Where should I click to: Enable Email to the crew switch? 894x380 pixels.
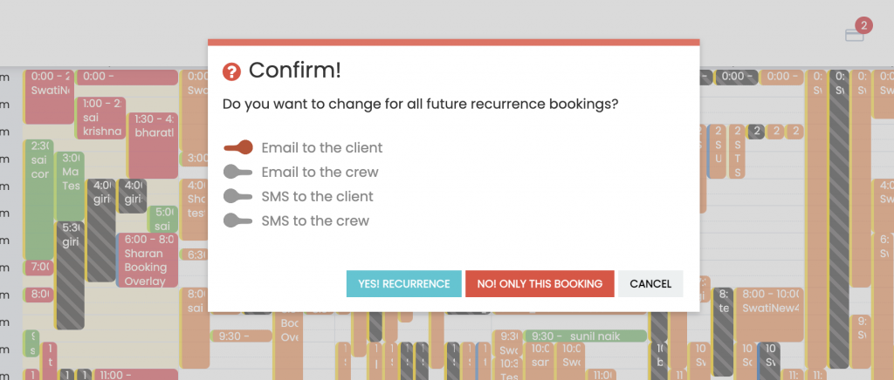[x=238, y=173]
